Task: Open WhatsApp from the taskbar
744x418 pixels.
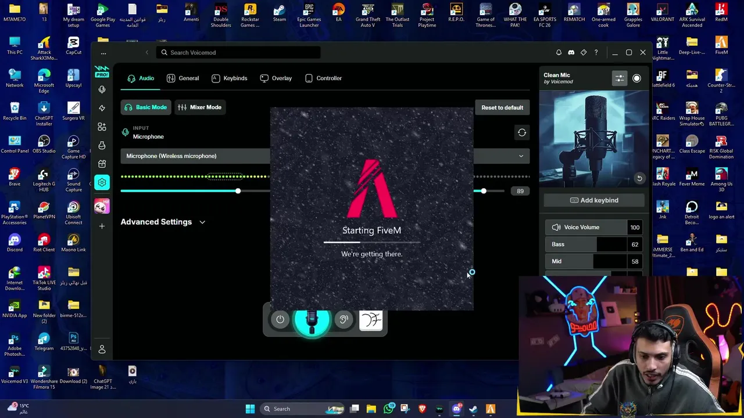Action: tap(389, 409)
